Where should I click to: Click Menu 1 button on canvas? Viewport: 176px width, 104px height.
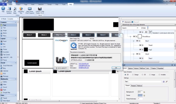pyautogui.click(x=29, y=35)
